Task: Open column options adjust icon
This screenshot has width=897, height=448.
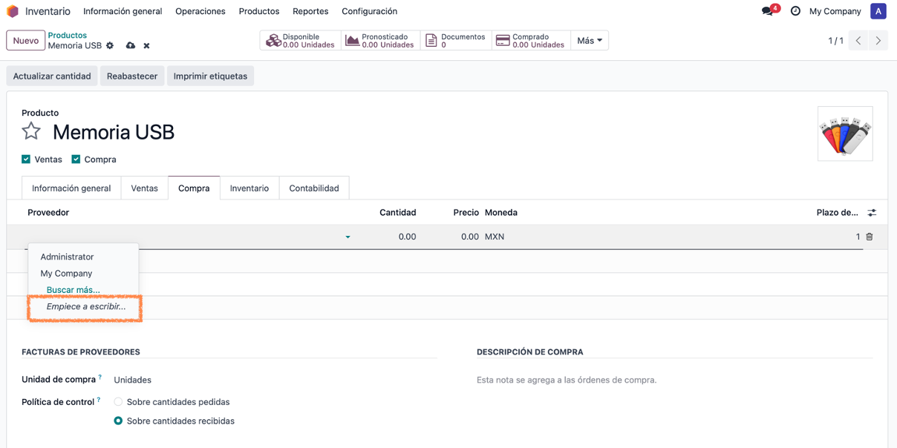Action: point(872,213)
